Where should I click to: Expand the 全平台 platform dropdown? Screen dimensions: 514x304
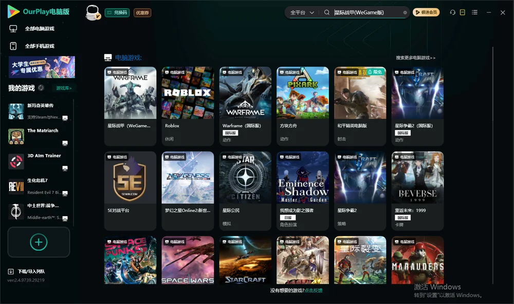(x=302, y=12)
